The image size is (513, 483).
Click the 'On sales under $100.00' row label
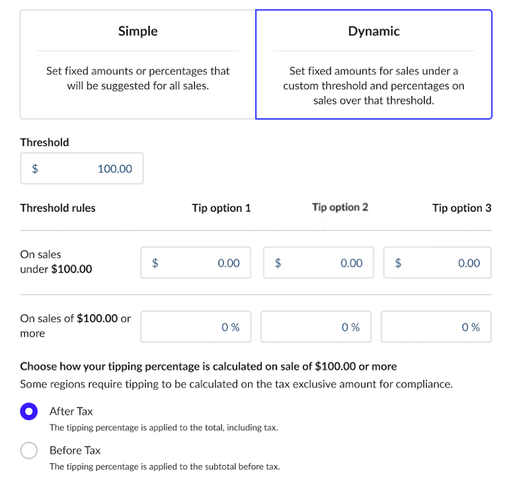[56, 262]
